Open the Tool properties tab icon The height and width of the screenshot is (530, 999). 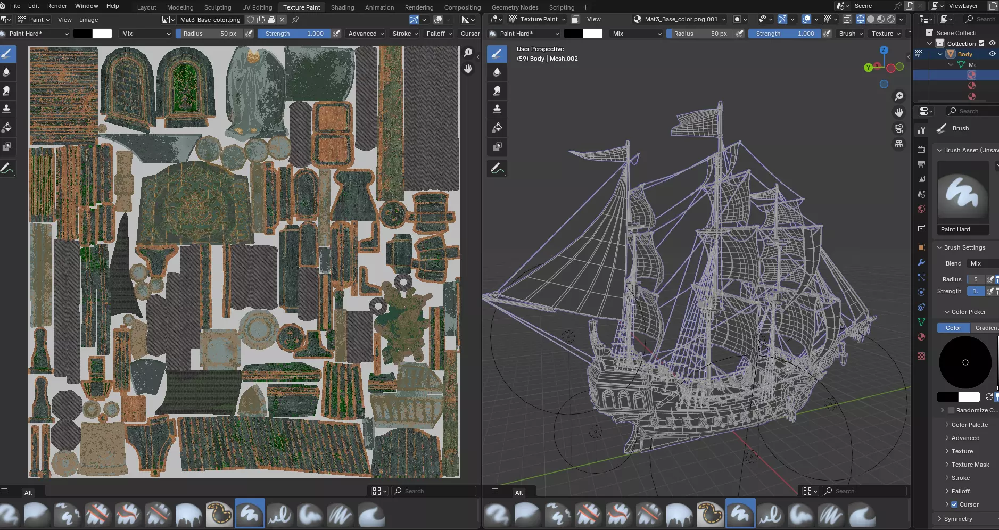[x=921, y=130]
